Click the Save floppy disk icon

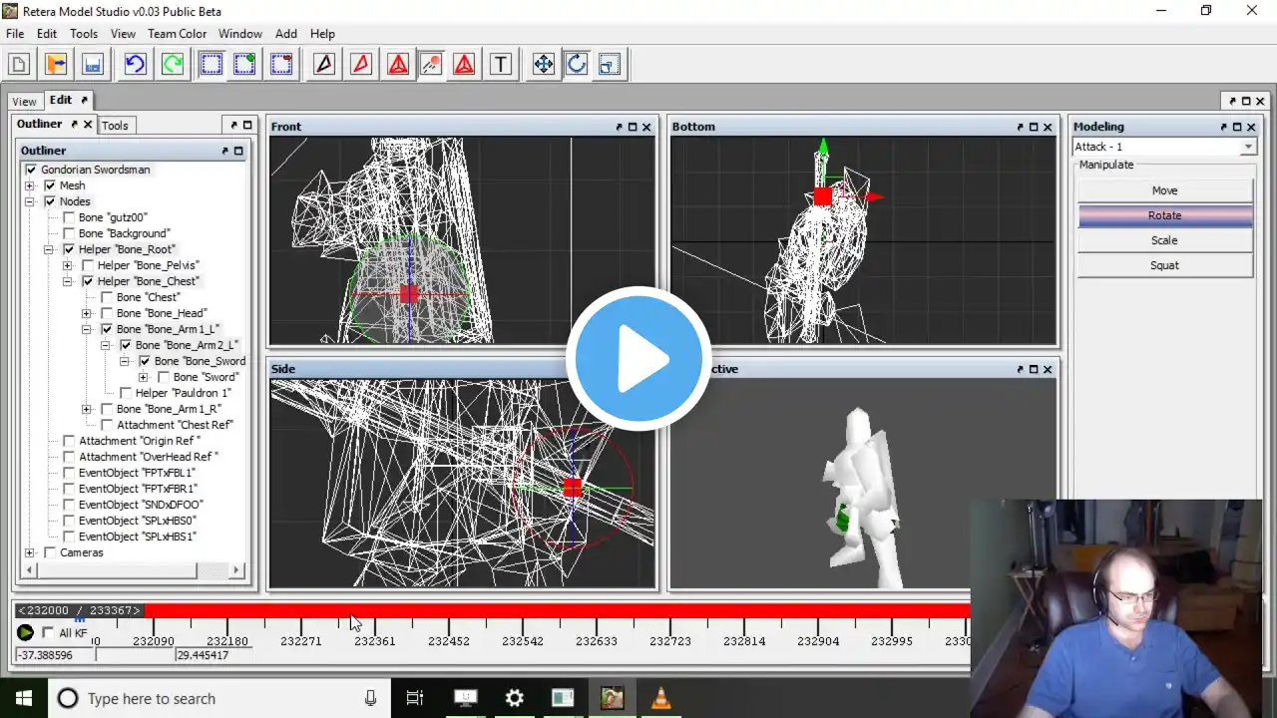coord(92,65)
